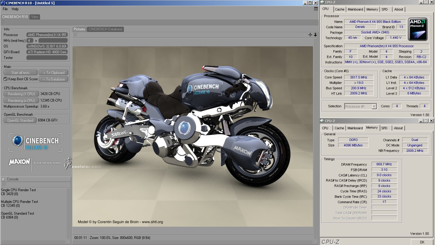This screenshot has height=245, width=435.
Task: Open the File menu
Action: (x=5, y=9)
